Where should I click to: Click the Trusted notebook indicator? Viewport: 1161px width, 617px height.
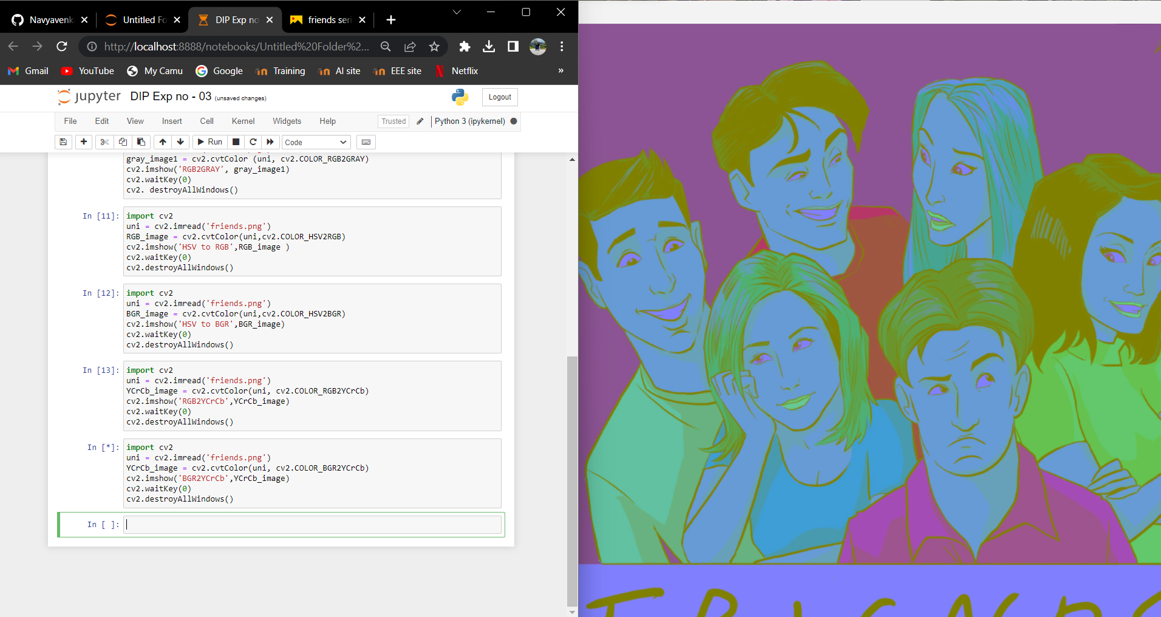(x=393, y=121)
